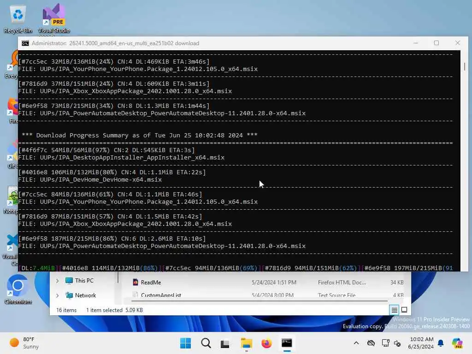472x354 pixels.
Task: Click the DevHome-x64.msix file line
Action: tap(90, 180)
